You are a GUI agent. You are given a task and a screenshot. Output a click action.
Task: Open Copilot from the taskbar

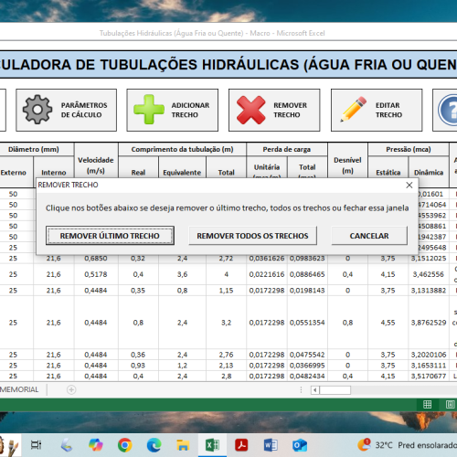tap(96, 445)
